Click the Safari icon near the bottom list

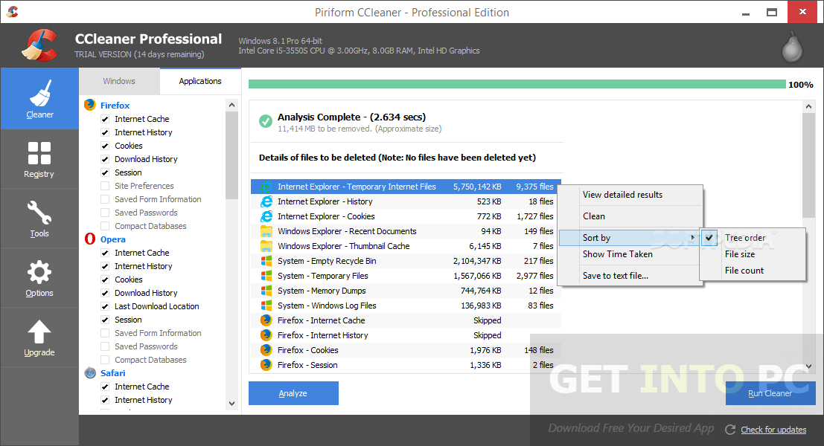pos(89,372)
